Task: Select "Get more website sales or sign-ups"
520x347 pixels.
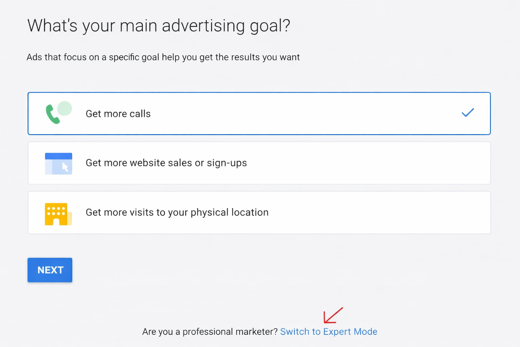Action: tap(259, 163)
